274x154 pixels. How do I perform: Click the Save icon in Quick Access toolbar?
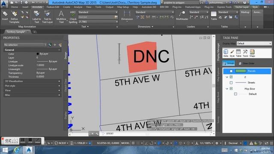(x=21, y=3)
